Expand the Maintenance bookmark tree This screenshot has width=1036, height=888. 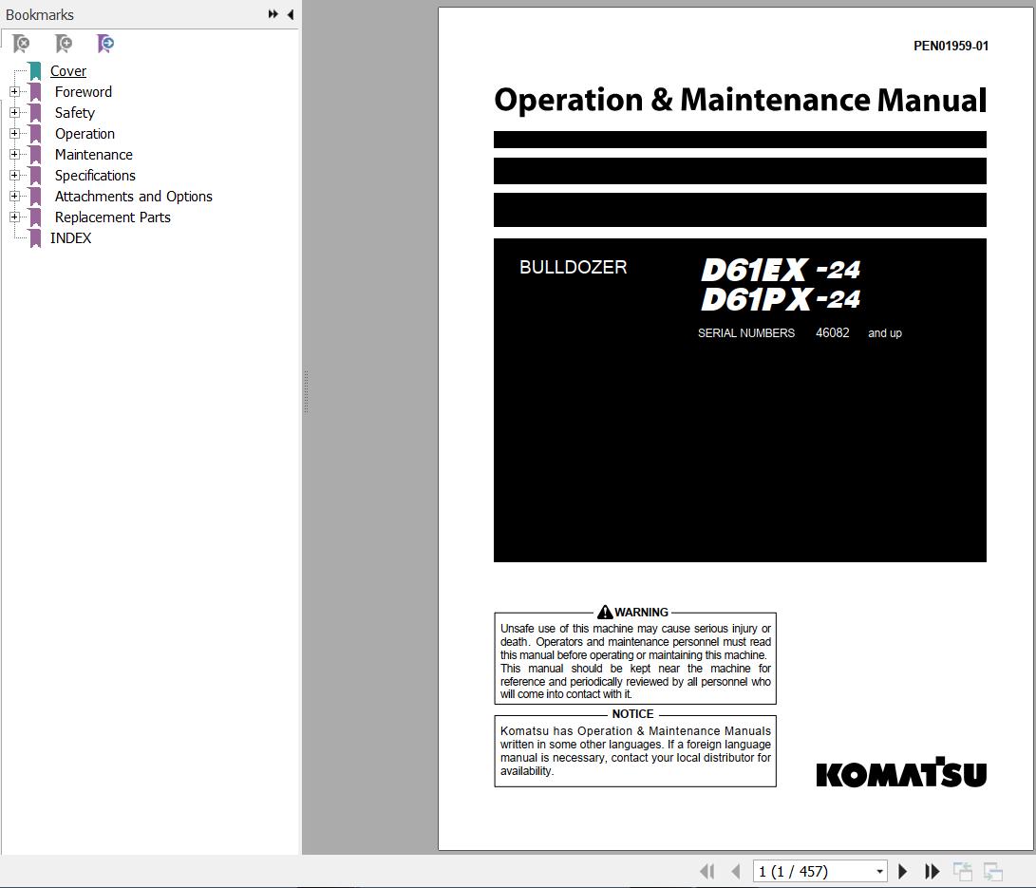click(x=14, y=155)
